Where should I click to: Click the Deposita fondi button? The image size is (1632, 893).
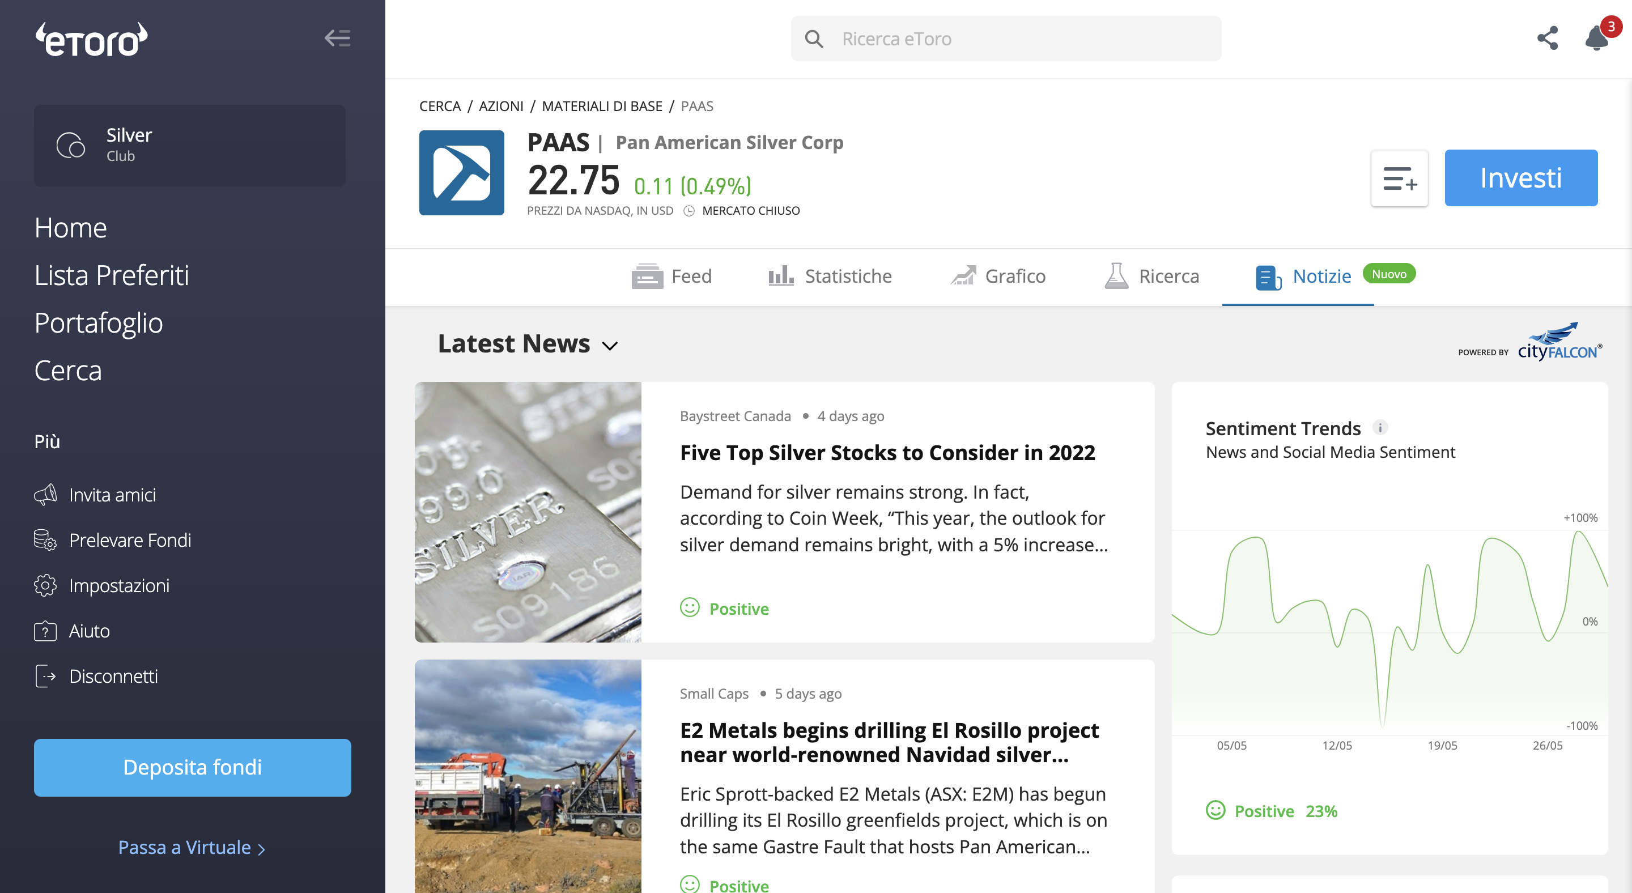pos(193,767)
